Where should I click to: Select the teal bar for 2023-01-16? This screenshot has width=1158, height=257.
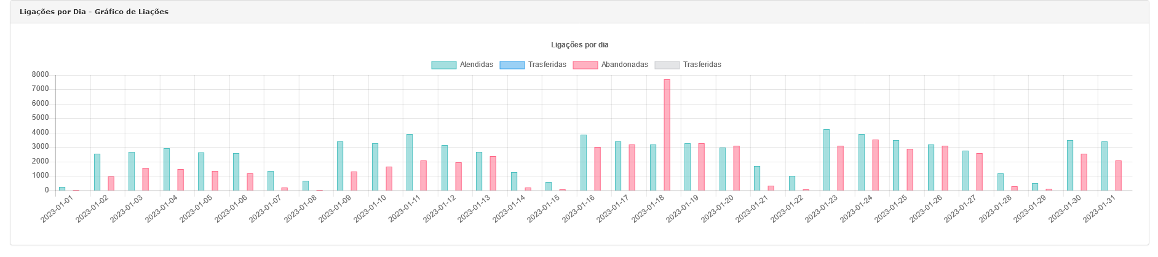tap(584, 162)
